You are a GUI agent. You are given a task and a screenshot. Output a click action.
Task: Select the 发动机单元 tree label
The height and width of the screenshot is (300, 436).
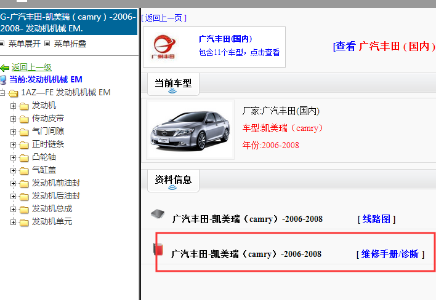[x=52, y=221]
